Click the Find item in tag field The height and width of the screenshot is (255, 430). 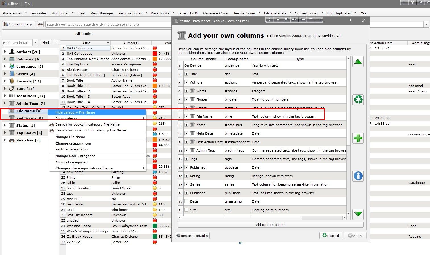18,43
